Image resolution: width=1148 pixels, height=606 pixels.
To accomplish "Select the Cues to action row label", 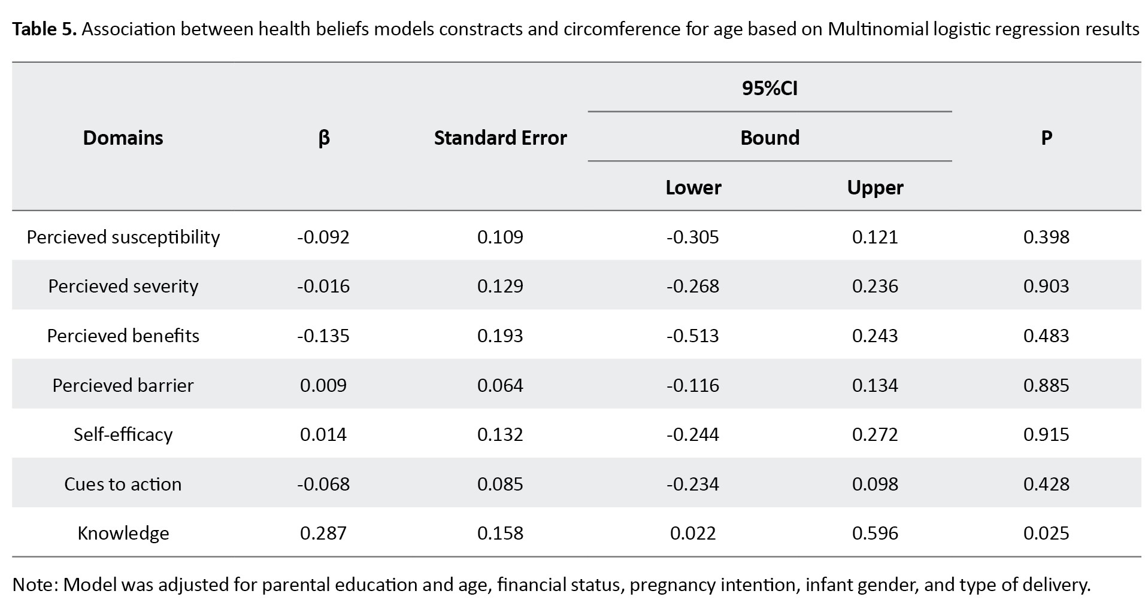I will coord(123,484).
